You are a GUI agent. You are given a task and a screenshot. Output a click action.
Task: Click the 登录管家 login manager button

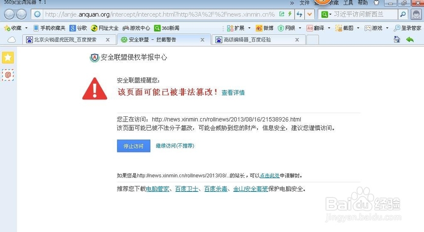tap(407, 28)
